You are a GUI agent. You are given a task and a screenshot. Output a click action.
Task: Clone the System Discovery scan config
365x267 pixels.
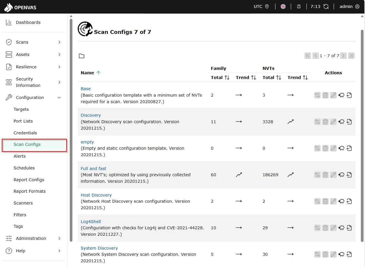(341, 254)
